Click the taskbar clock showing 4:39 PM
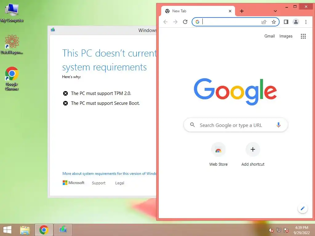 pos(301,230)
